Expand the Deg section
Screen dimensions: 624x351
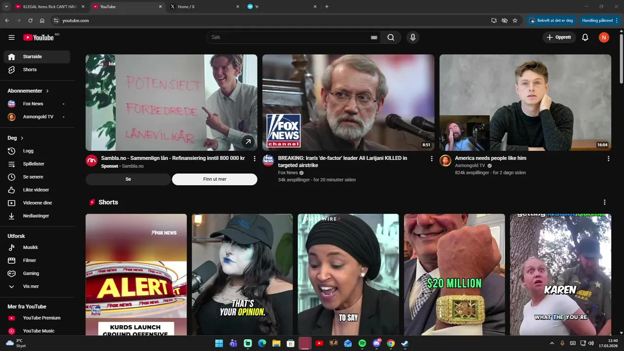click(x=16, y=138)
